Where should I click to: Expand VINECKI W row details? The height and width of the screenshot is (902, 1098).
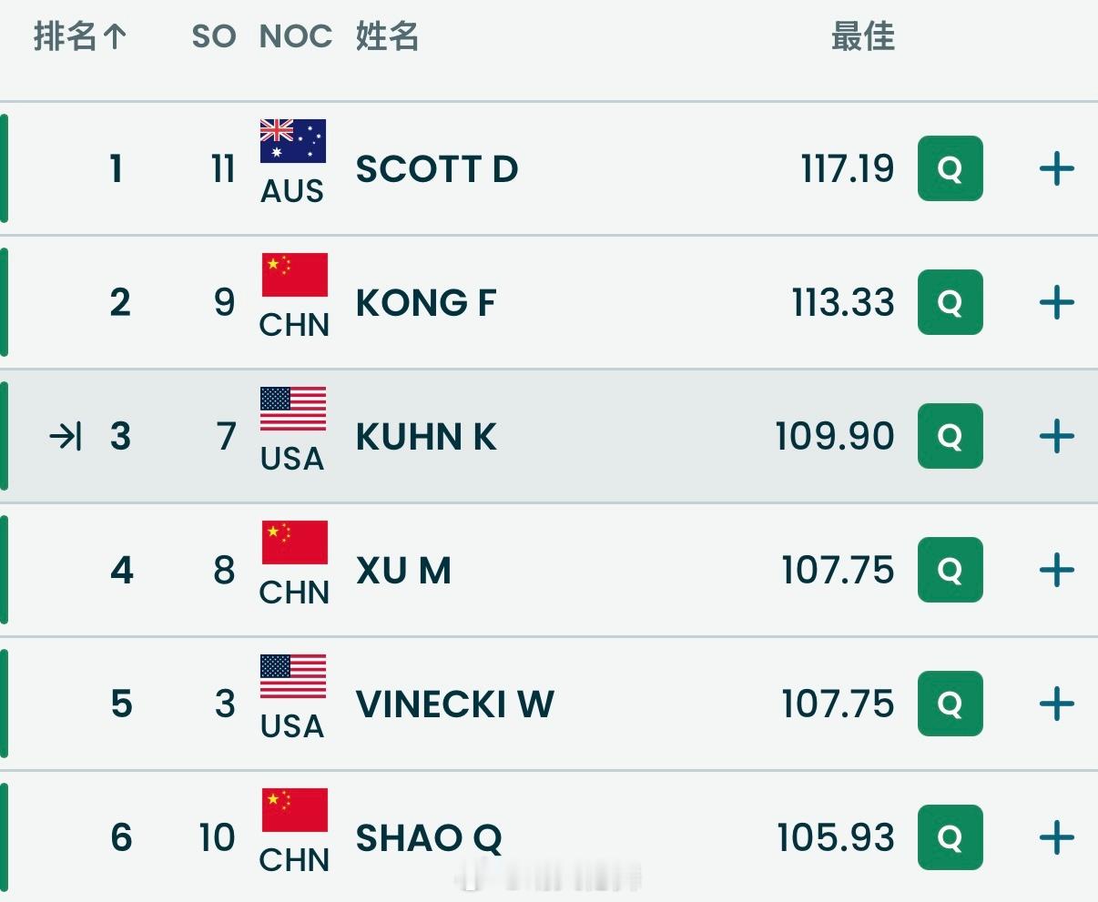click(1056, 704)
